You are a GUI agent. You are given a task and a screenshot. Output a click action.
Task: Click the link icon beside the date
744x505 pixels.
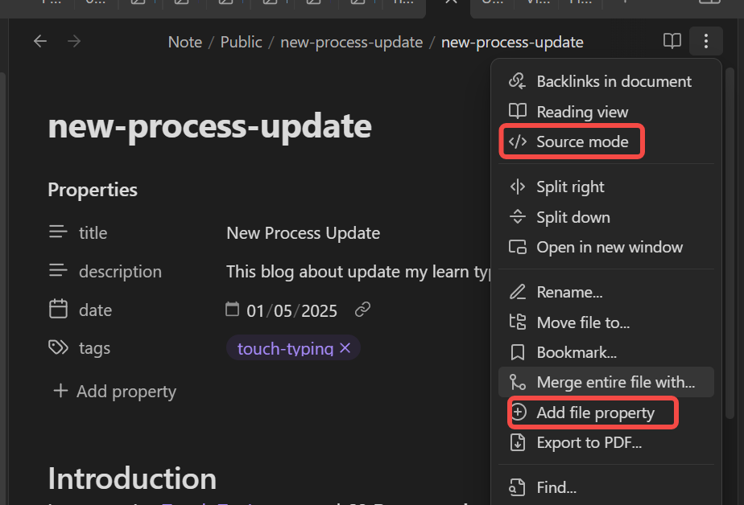point(363,310)
